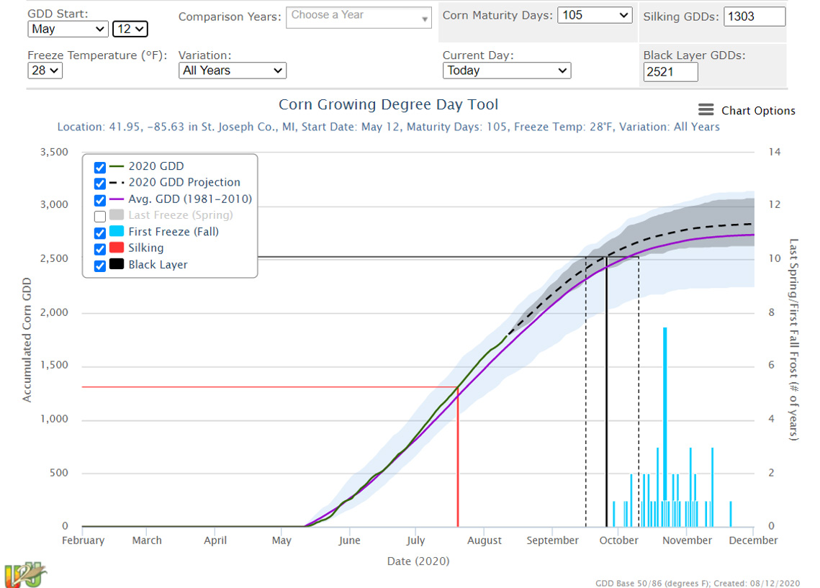Image resolution: width=820 pixels, height=588 pixels.
Task: Toggle the 2020 GDD Projection checkbox
Action: click(x=99, y=183)
